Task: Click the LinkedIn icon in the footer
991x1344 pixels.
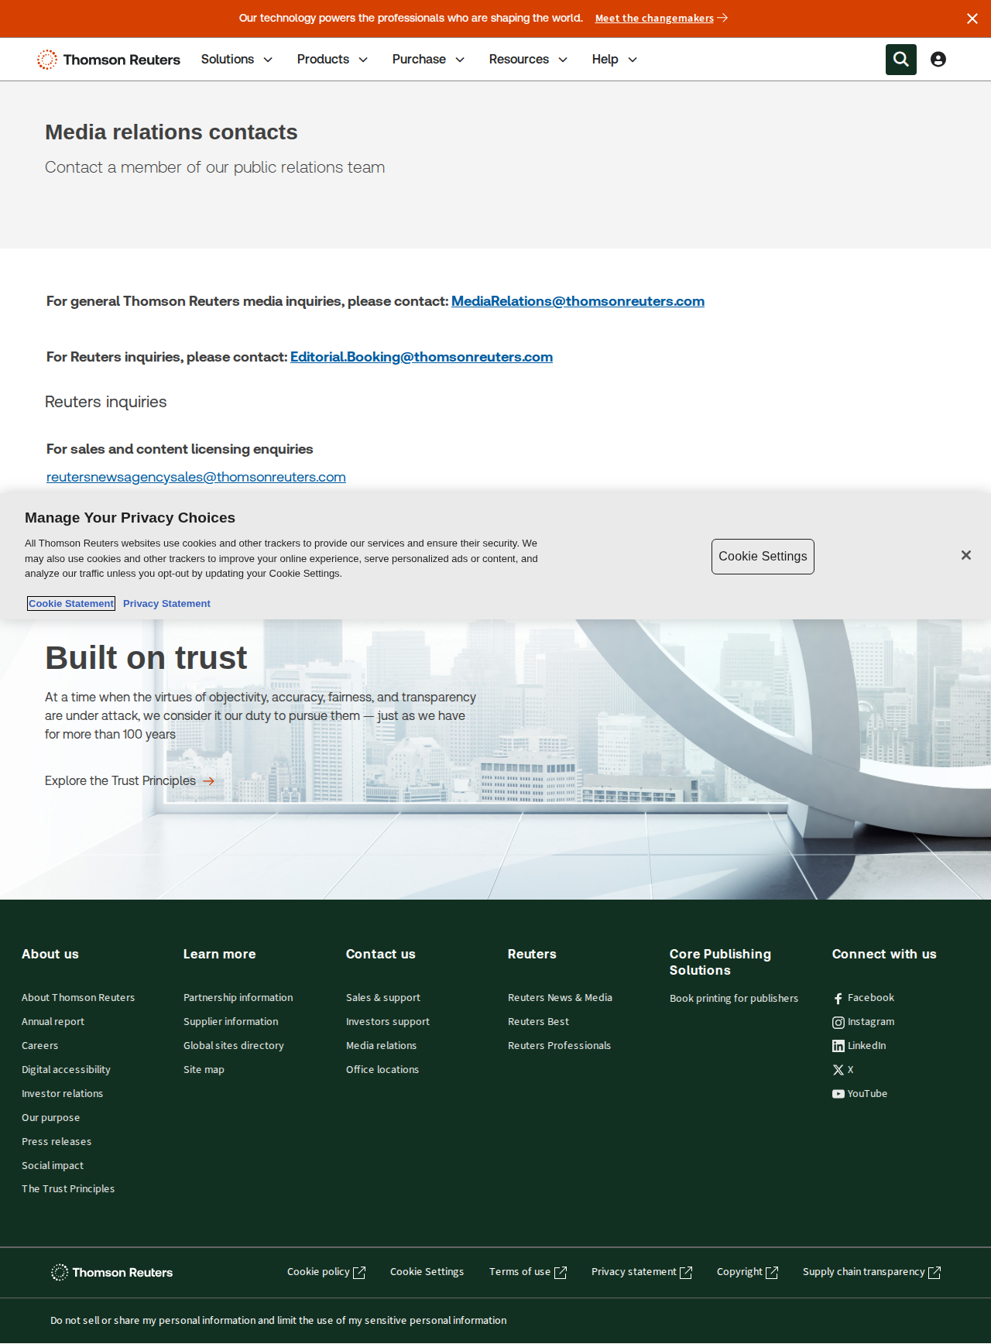Action: [x=838, y=1046]
